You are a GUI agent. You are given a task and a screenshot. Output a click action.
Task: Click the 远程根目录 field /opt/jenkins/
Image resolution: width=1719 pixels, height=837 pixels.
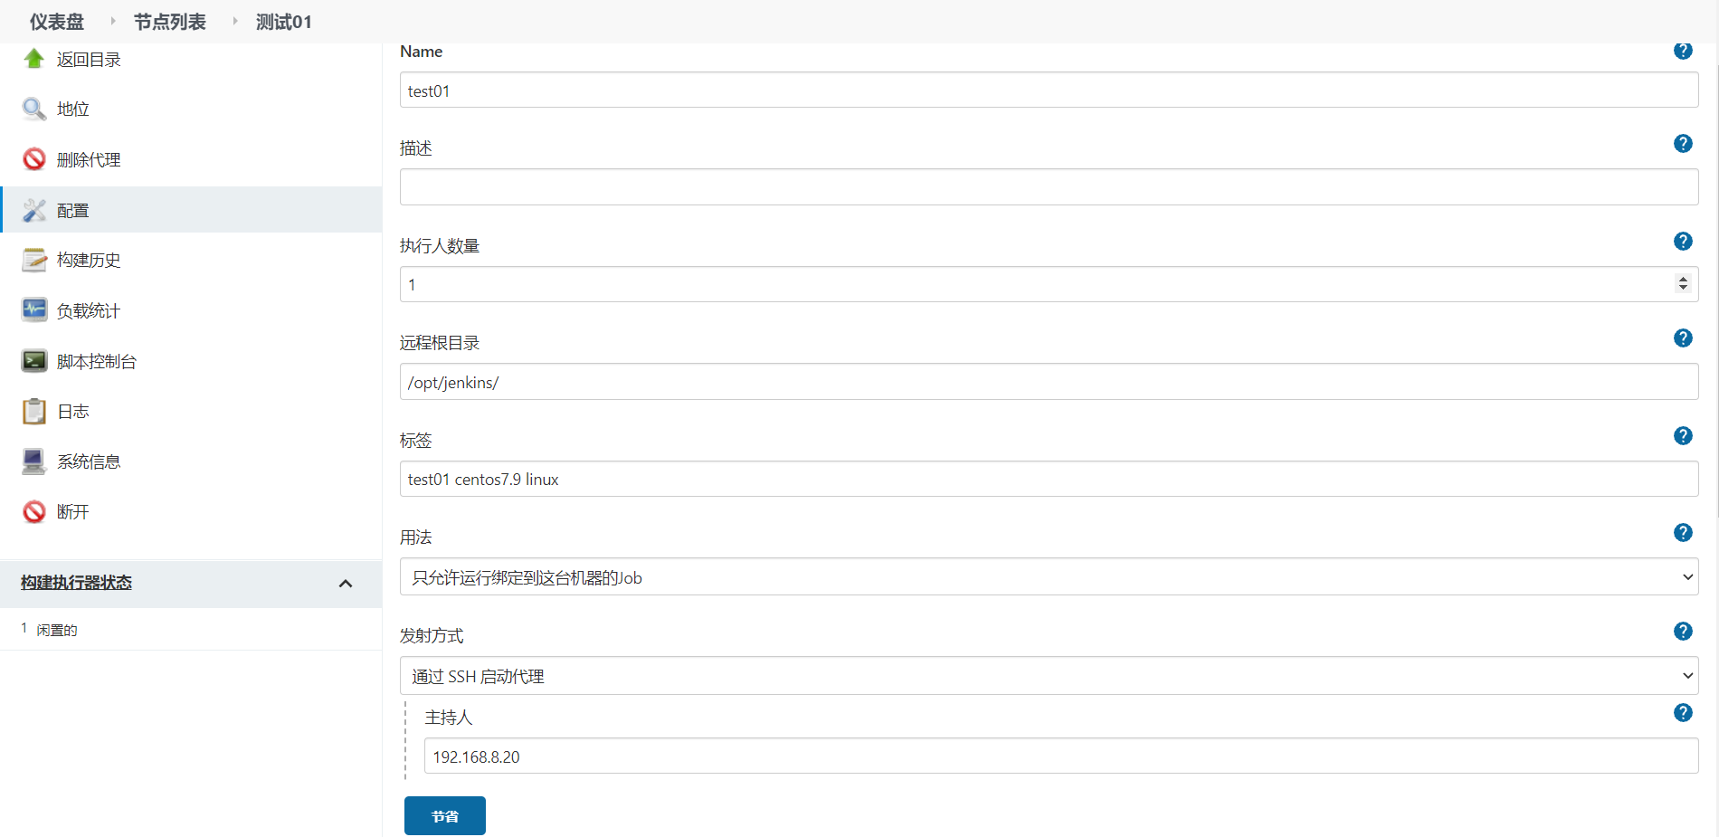[x=1049, y=382]
